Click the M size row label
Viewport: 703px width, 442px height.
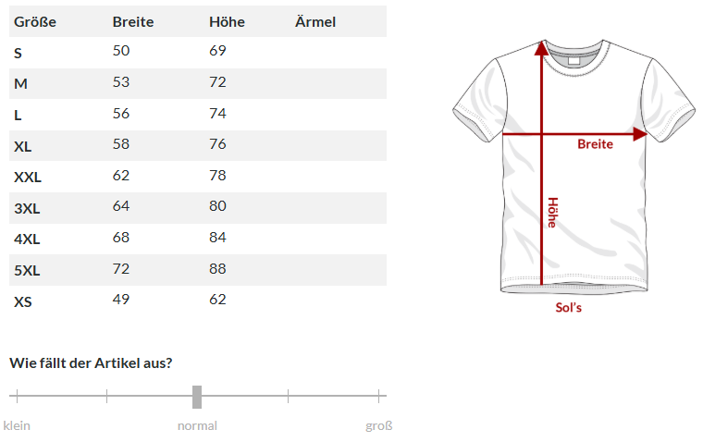(x=20, y=83)
